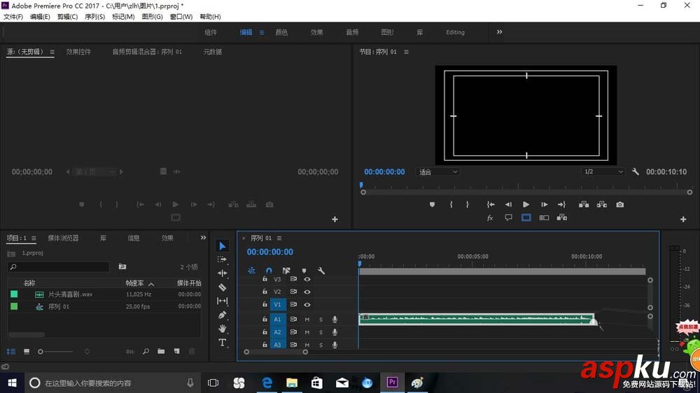The height and width of the screenshot is (393, 700).
Task: Go to In point in Program monitor
Action: (491, 204)
